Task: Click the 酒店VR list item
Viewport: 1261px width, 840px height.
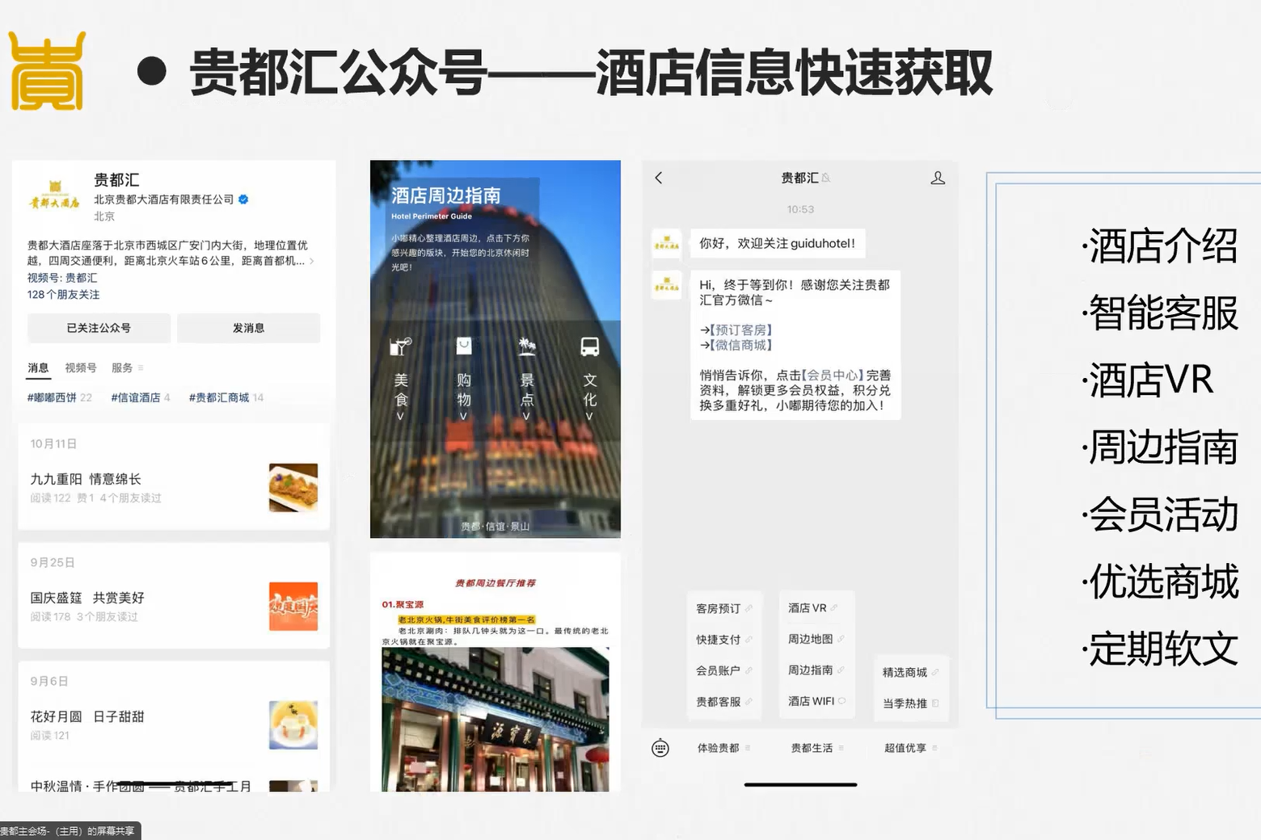Action: [1149, 380]
